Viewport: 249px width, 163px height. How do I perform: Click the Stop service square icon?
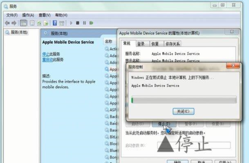(x=78, y=23)
